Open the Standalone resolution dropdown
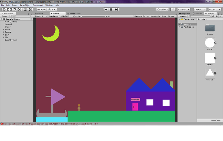Viewport: 223px width, 141px height. (x=61, y=16)
